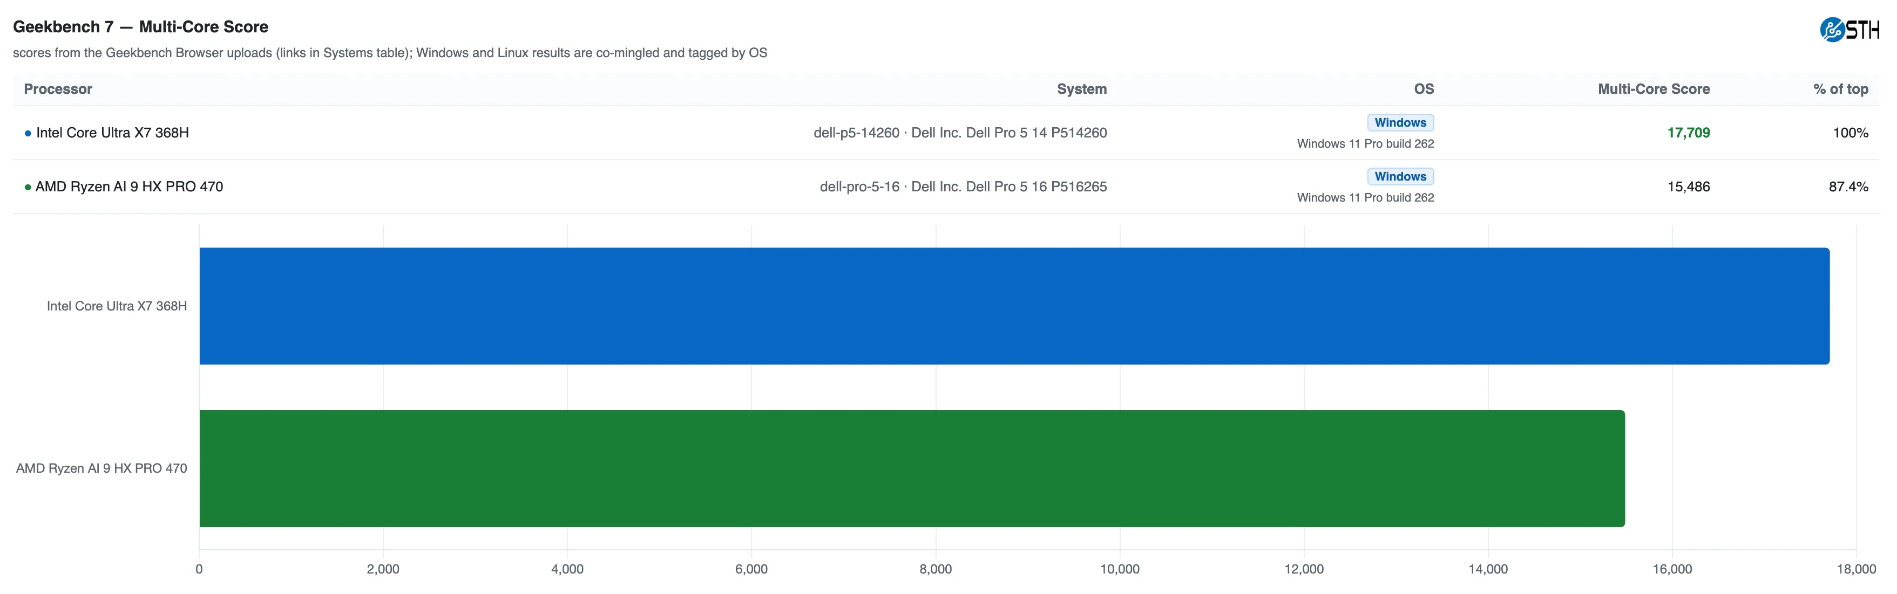Click the Intel Core Ultra X7 368H chart axis label

(117, 306)
